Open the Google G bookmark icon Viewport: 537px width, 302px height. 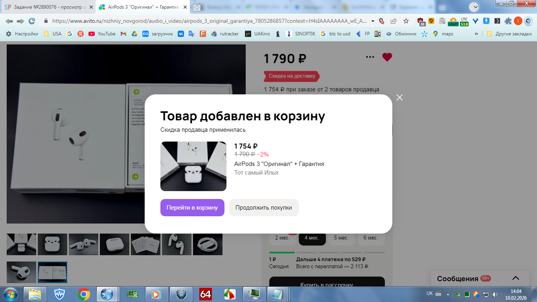coord(70,34)
